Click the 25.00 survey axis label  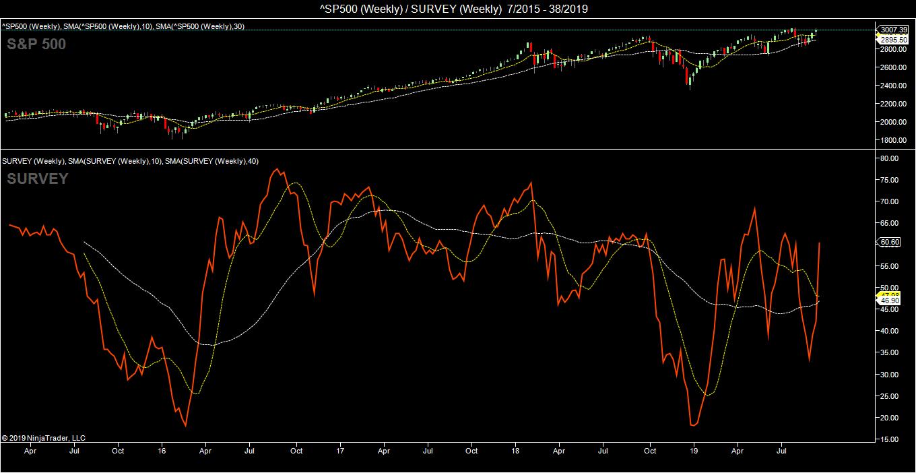[x=890, y=396]
